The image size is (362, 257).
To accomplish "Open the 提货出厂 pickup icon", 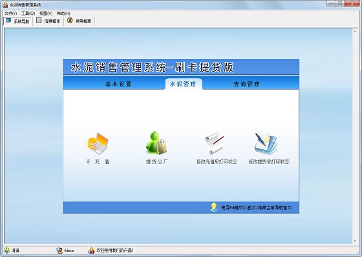I will [x=156, y=143].
